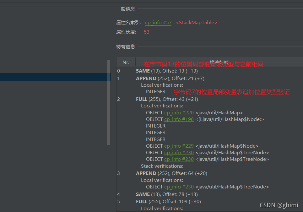Screen dimensions: 303x212
Task: Open the cp_info #57 constant pool link
Action: [x=158, y=23]
